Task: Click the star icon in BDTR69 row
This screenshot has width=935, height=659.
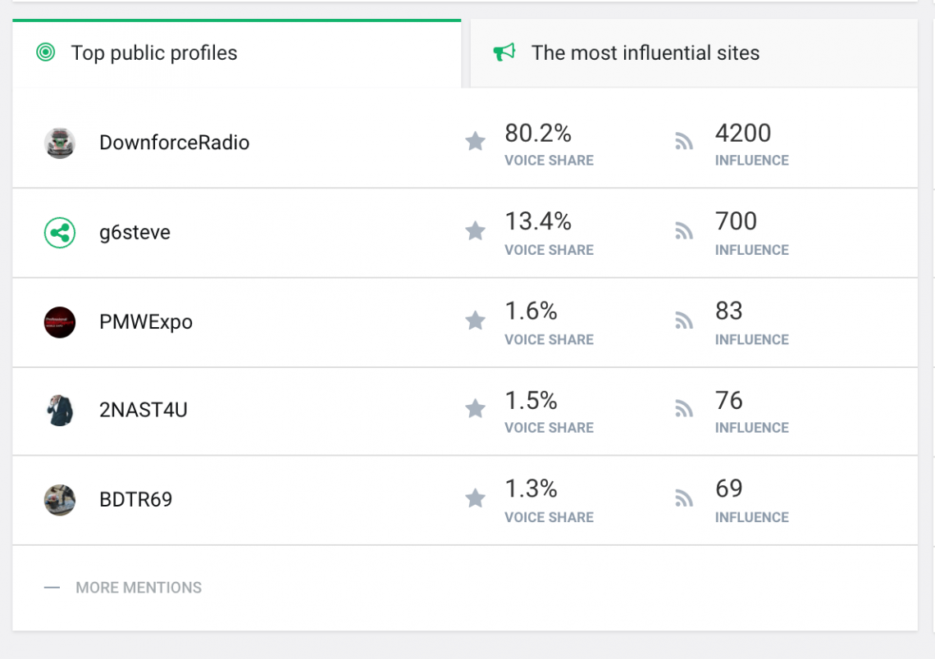Action: click(476, 498)
